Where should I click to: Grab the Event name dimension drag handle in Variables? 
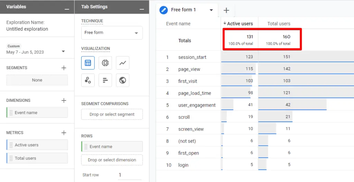11,113
